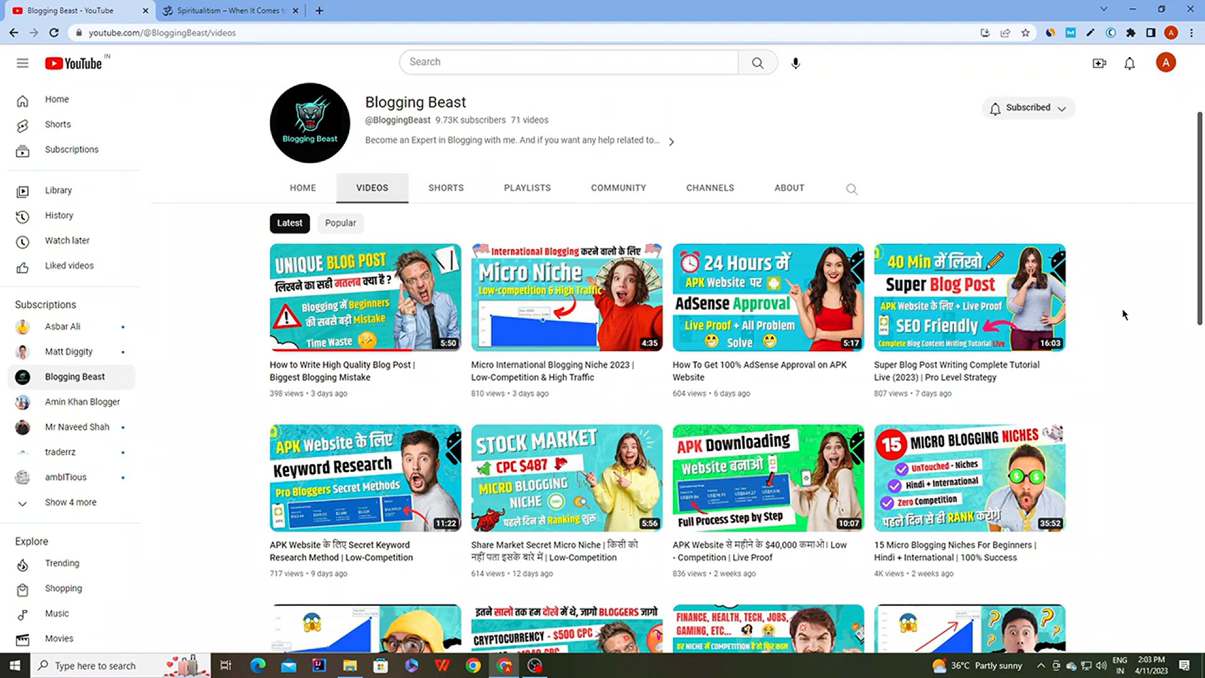Open Mr Naveed Shah subscription
The height and width of the screenshot is (678, 1205).
click(x=71, y=428)
